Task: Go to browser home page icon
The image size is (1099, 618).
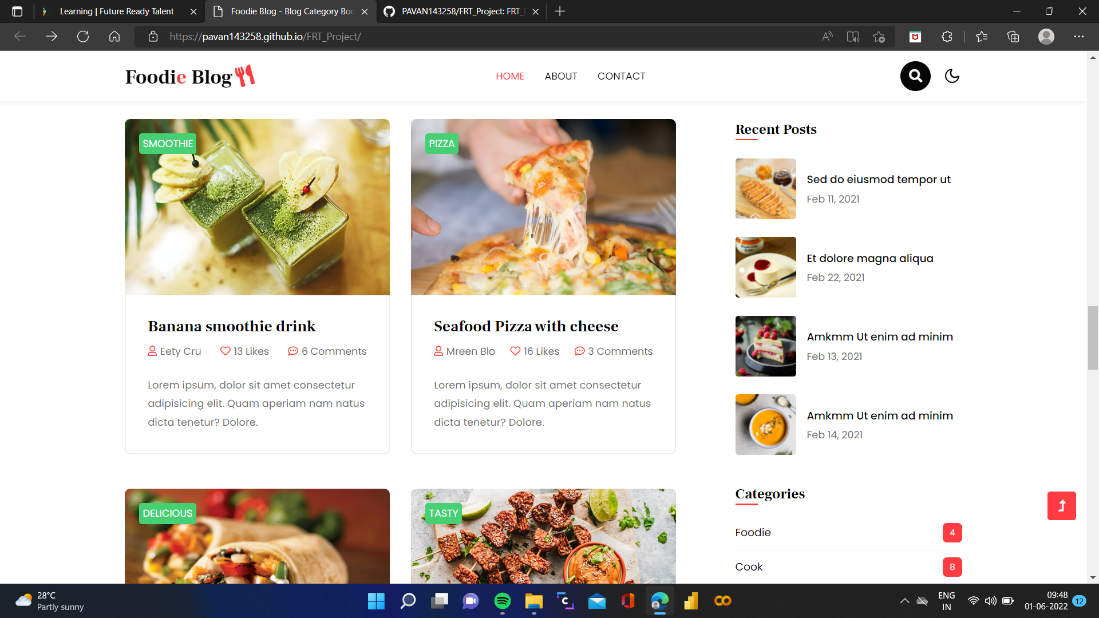Action: point(114,37)
